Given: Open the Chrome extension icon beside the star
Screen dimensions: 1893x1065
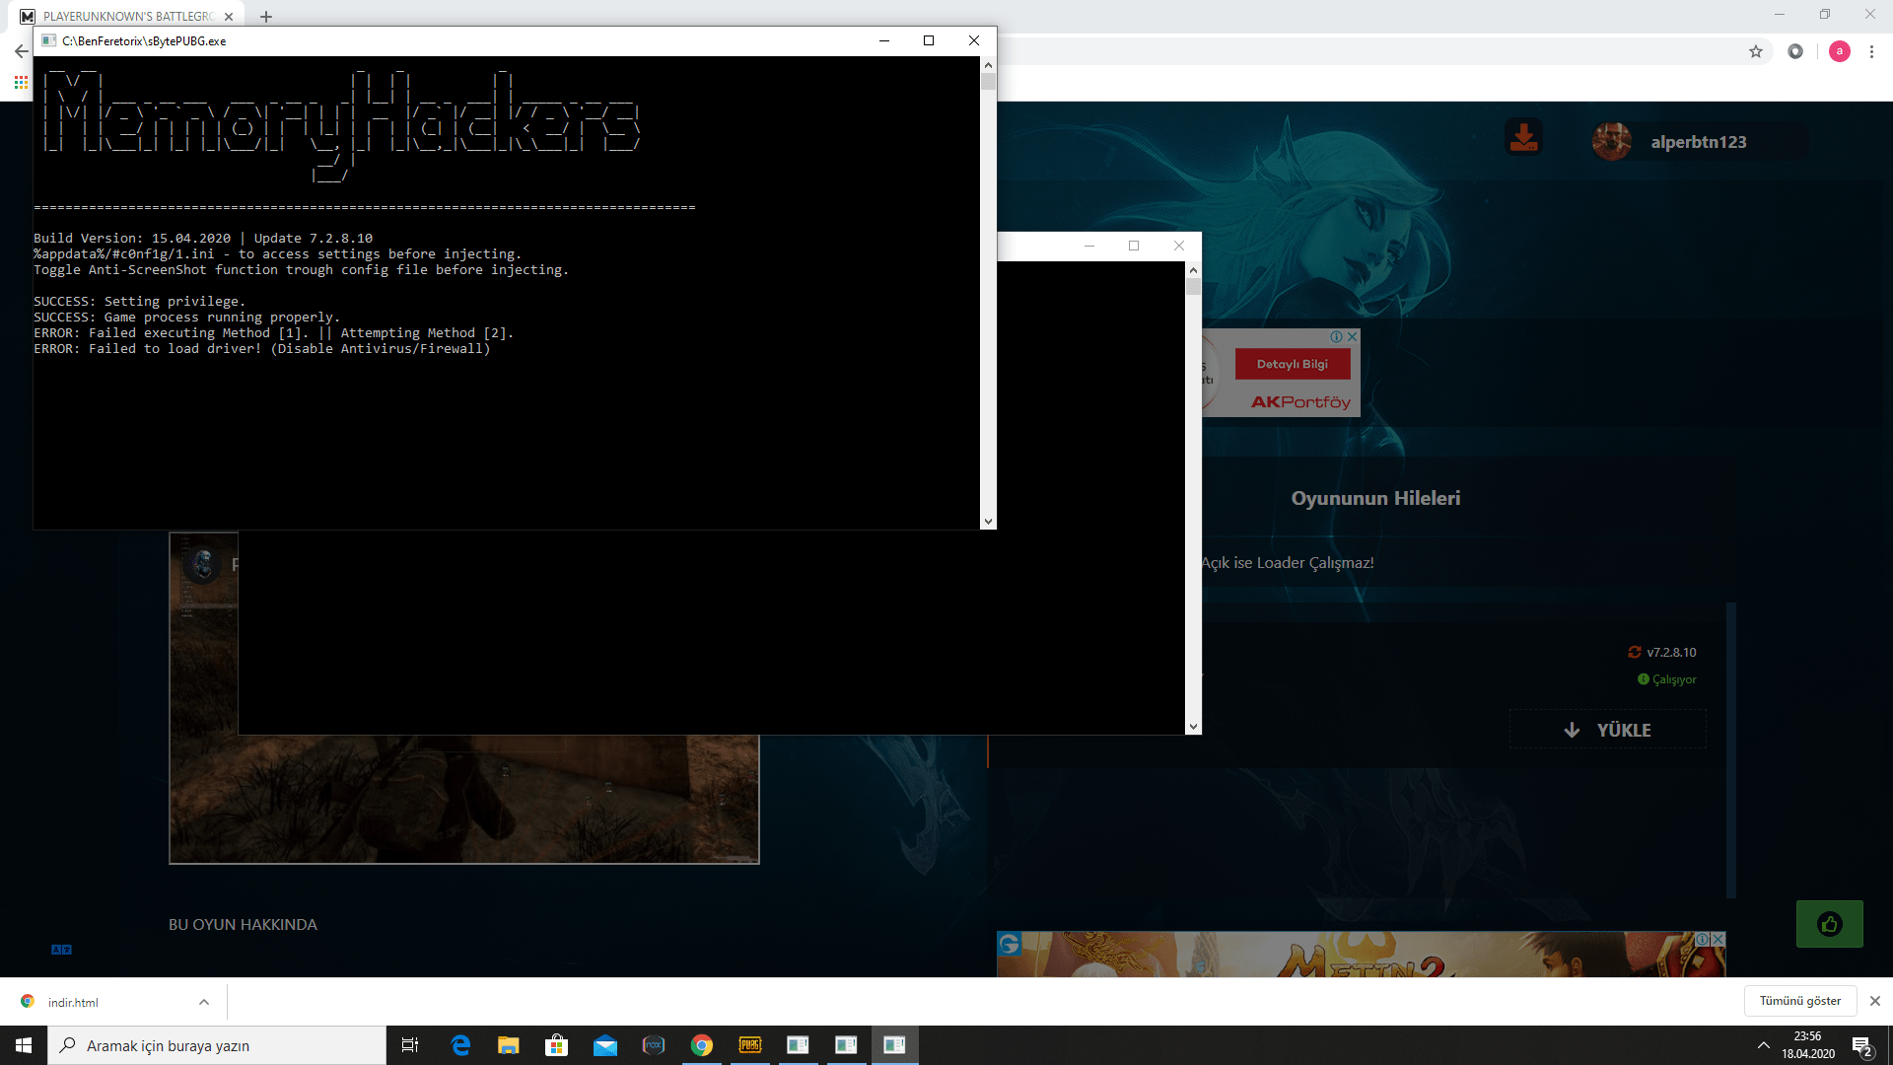Looking at the screenshot, I should coord(1795,51).
